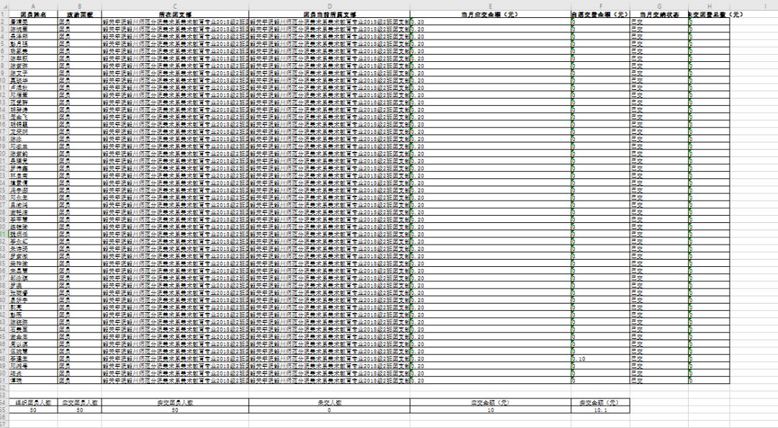The width and height of the screenshot is (778, 428).
Task: Select the 当月交纳状态 header cell
Action: pos(659,14)
